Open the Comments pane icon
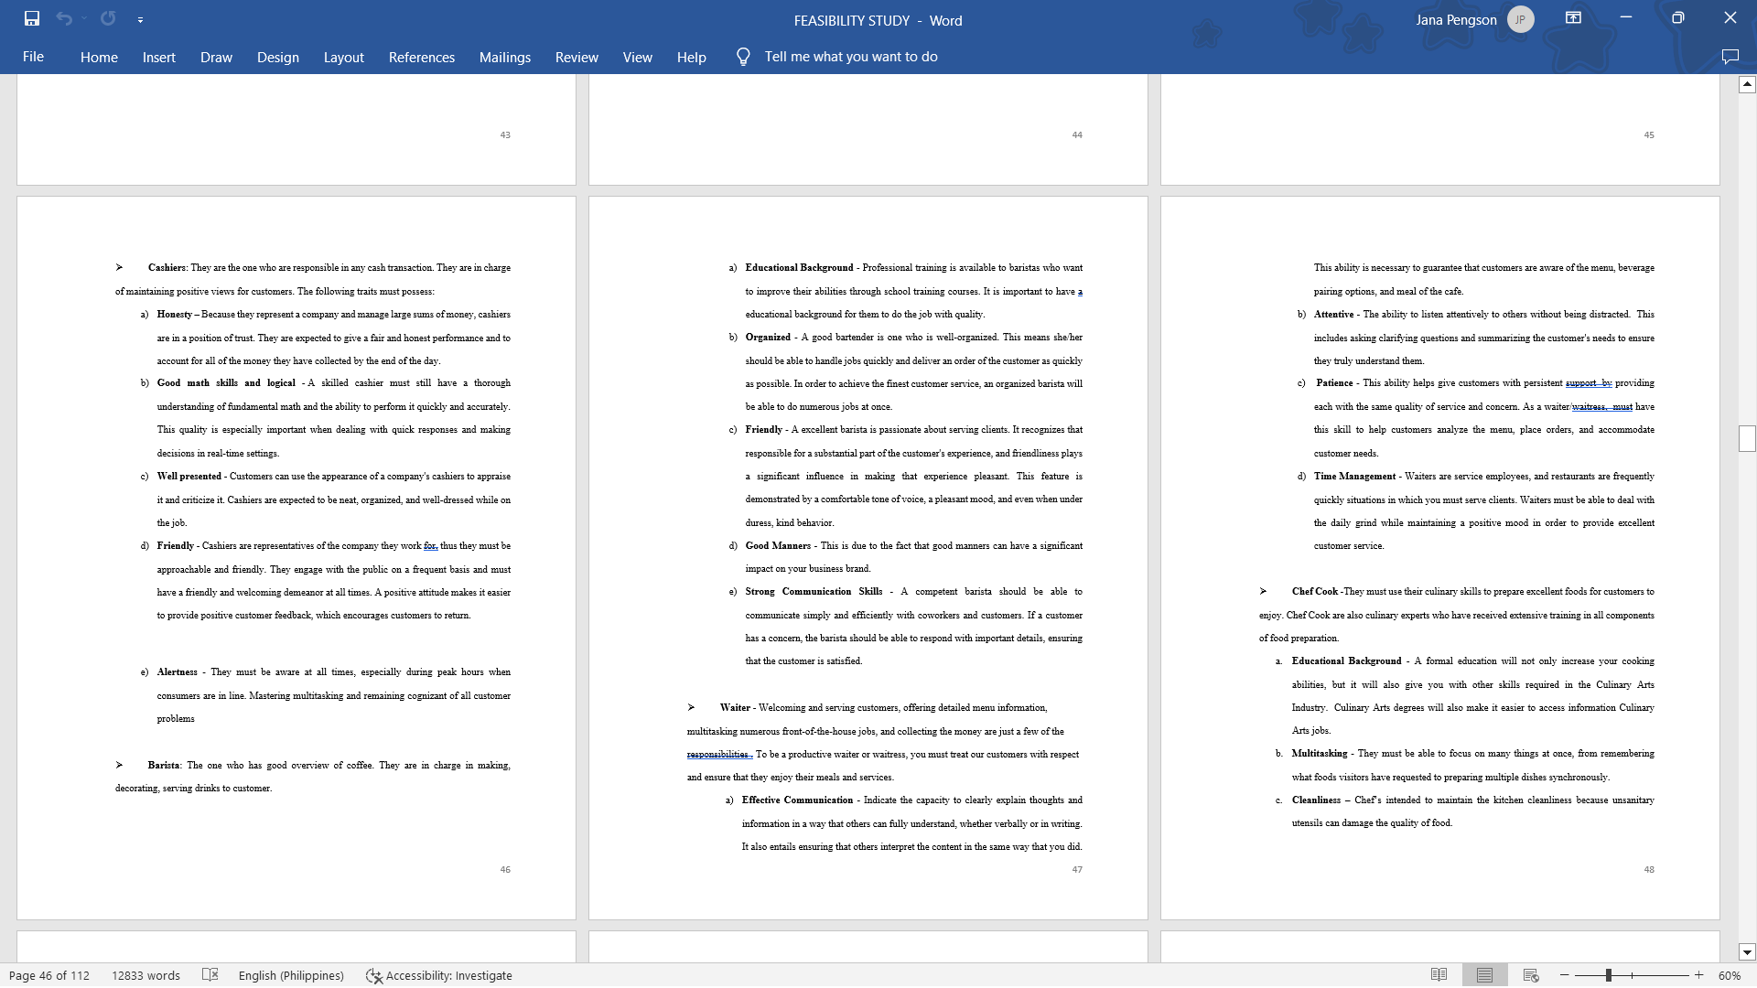Viewport: 1757px width, 988px height. click(1730, 57)
